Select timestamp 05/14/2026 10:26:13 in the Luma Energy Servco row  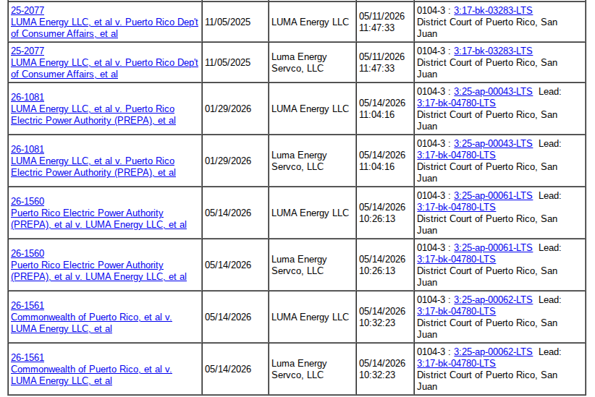tap(381, 265)
